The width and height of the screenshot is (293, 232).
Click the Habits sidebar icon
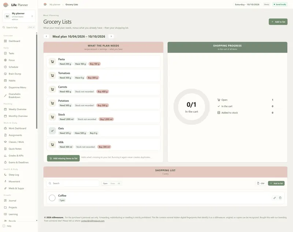click(x=5, y=81)
